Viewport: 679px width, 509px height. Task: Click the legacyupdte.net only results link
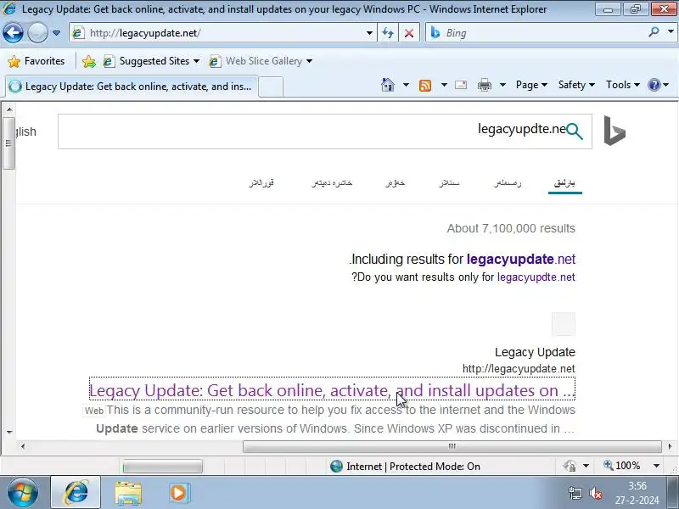coord(536,277)
